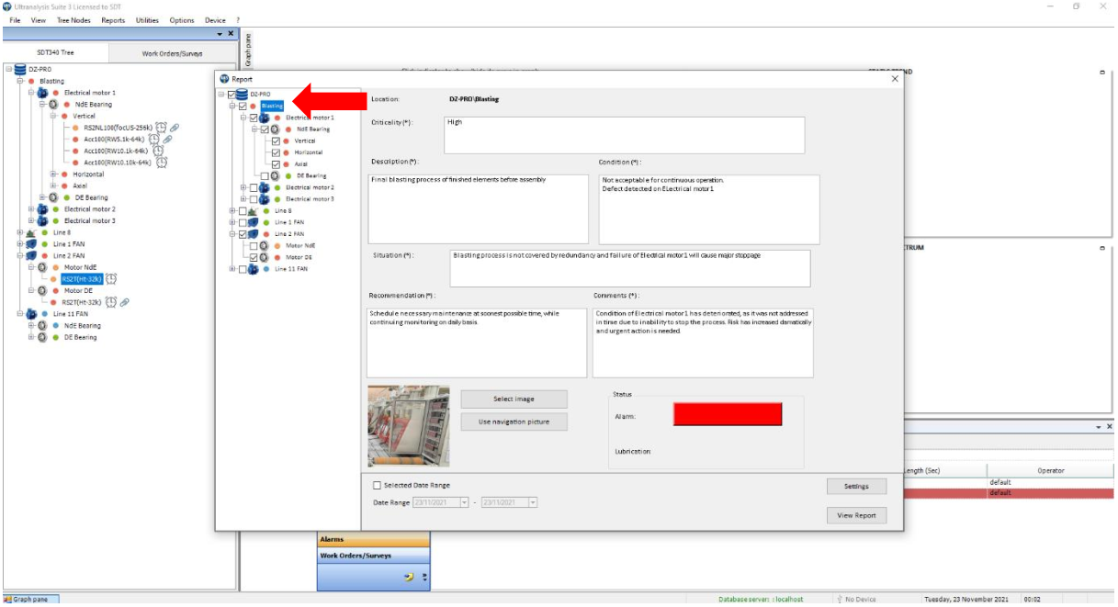Uncheck the Horizontal checkbox in report tree
The height and width of the screenshot is (607, 1118).
[x=275, y=152]
